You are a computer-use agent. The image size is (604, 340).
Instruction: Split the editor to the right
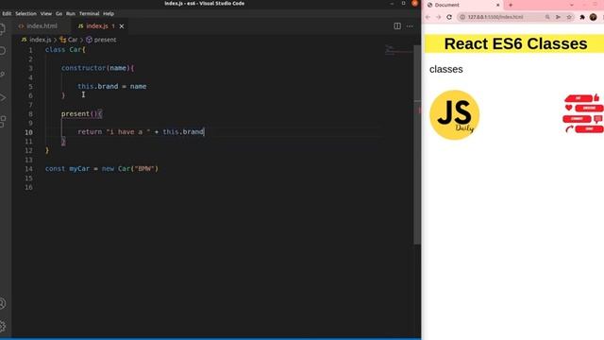[397, 25]
